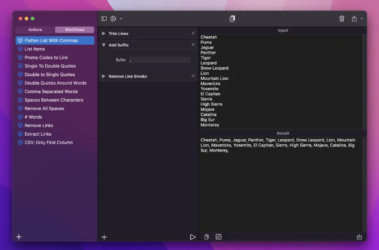Click the icon beside List Items
This screenshot has width=379, height=250.
tap(20, 49)
